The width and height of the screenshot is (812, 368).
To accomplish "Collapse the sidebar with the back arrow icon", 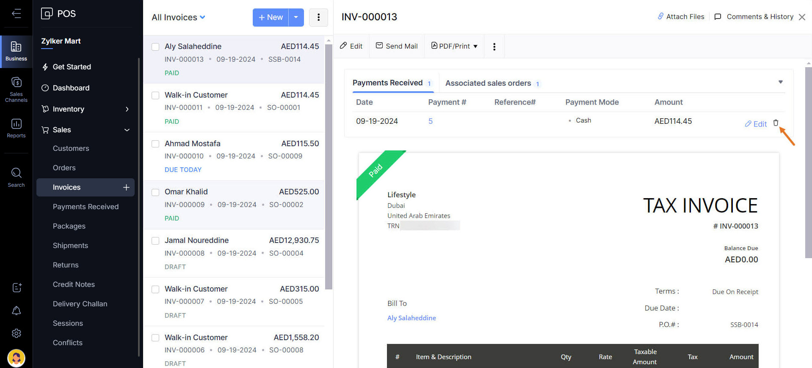I will [x=16, y=14].
